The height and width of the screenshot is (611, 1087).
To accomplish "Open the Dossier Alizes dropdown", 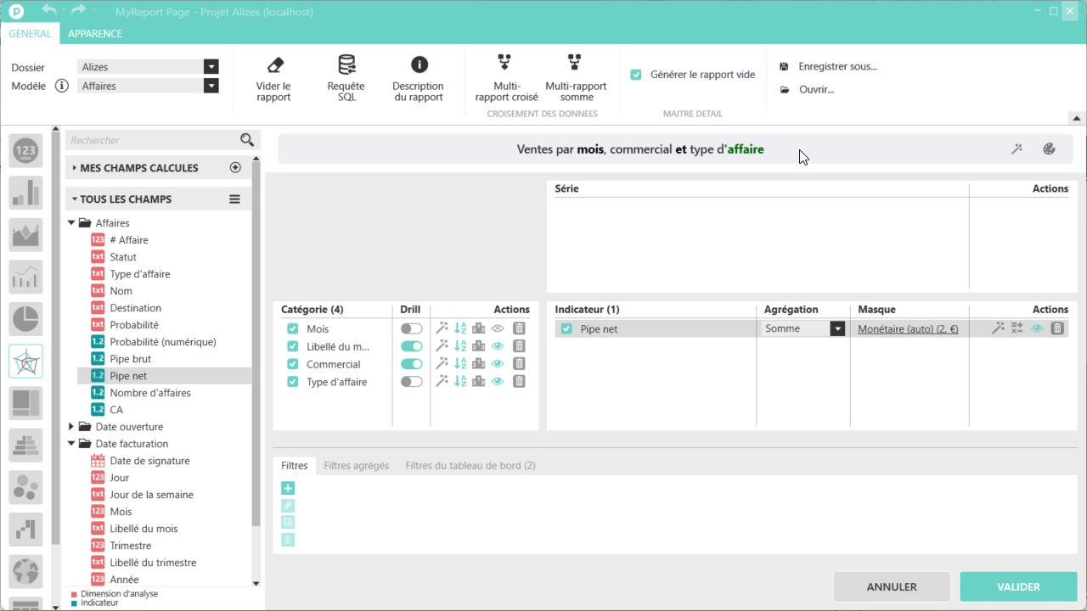I will [x=211, y=67].
